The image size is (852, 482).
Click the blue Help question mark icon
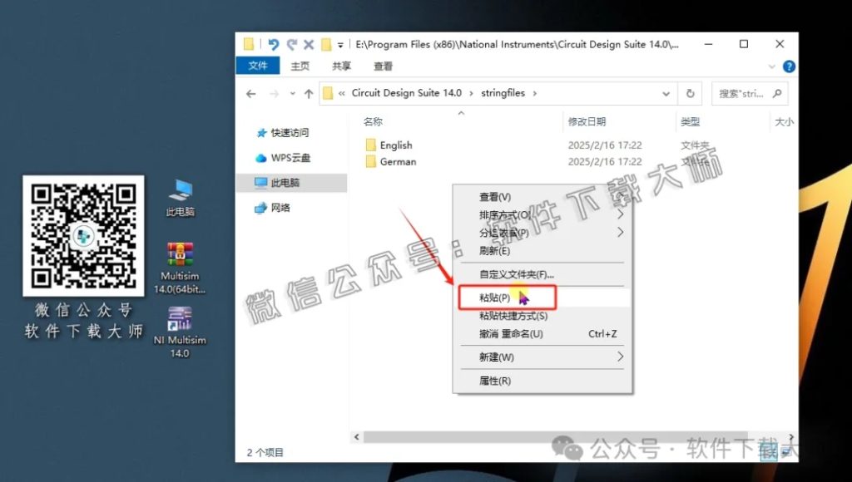(x=789, y=66)
